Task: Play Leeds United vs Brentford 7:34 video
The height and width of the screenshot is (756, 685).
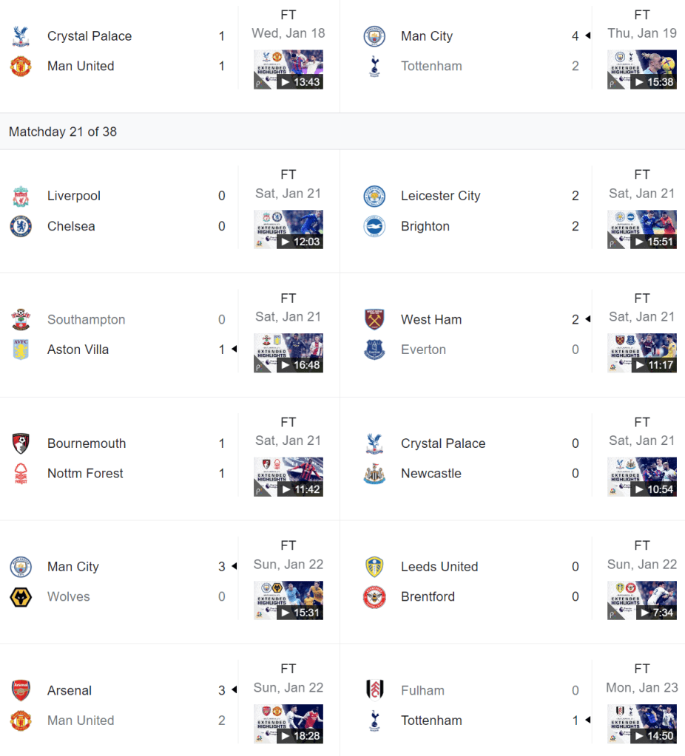Action: tap(642, 600)
